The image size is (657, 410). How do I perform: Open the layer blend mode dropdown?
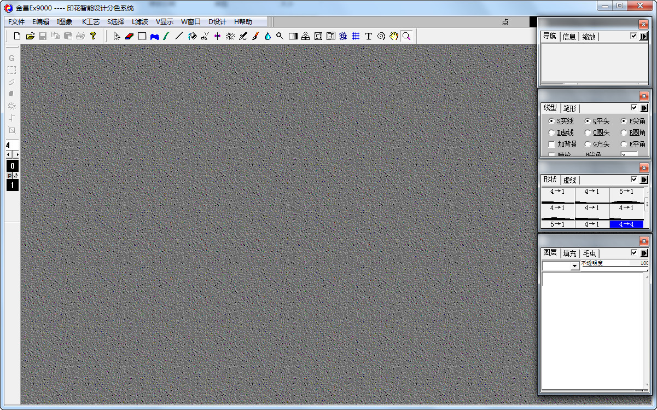[x=574, y=265]
